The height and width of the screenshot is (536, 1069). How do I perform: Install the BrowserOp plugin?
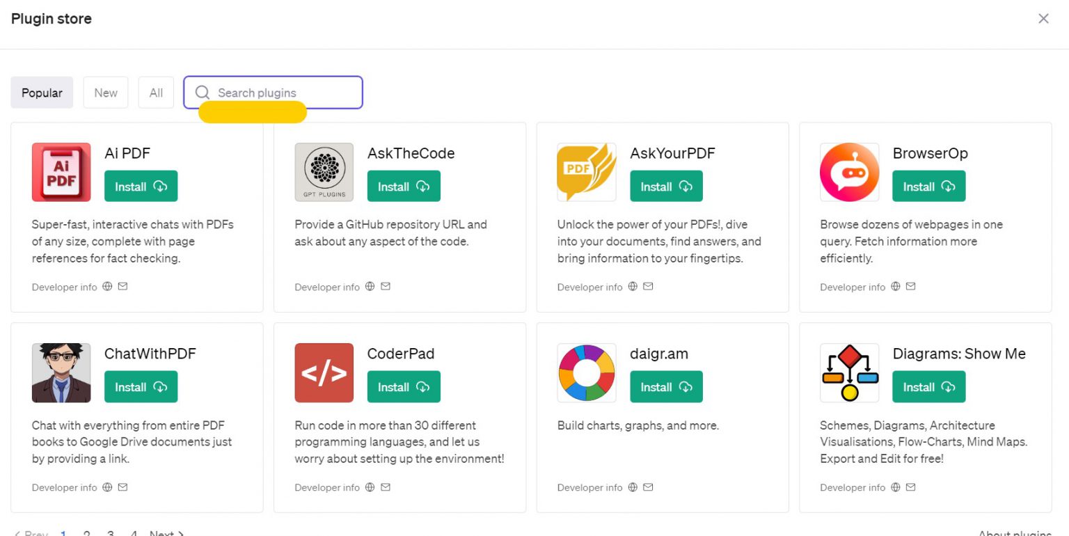tap(928, 186)
